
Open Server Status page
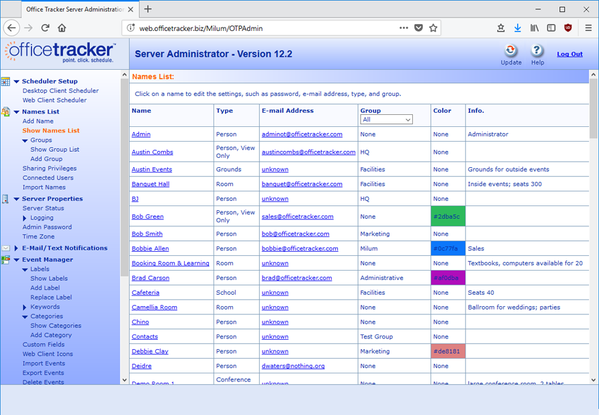pyautogui.click(x=43, y=208)
